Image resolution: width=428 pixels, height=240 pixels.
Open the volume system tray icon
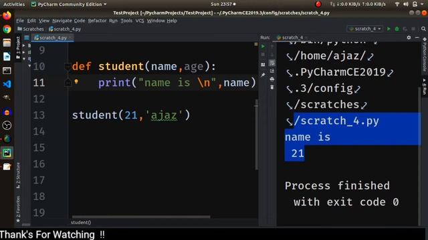pos(406,5)
